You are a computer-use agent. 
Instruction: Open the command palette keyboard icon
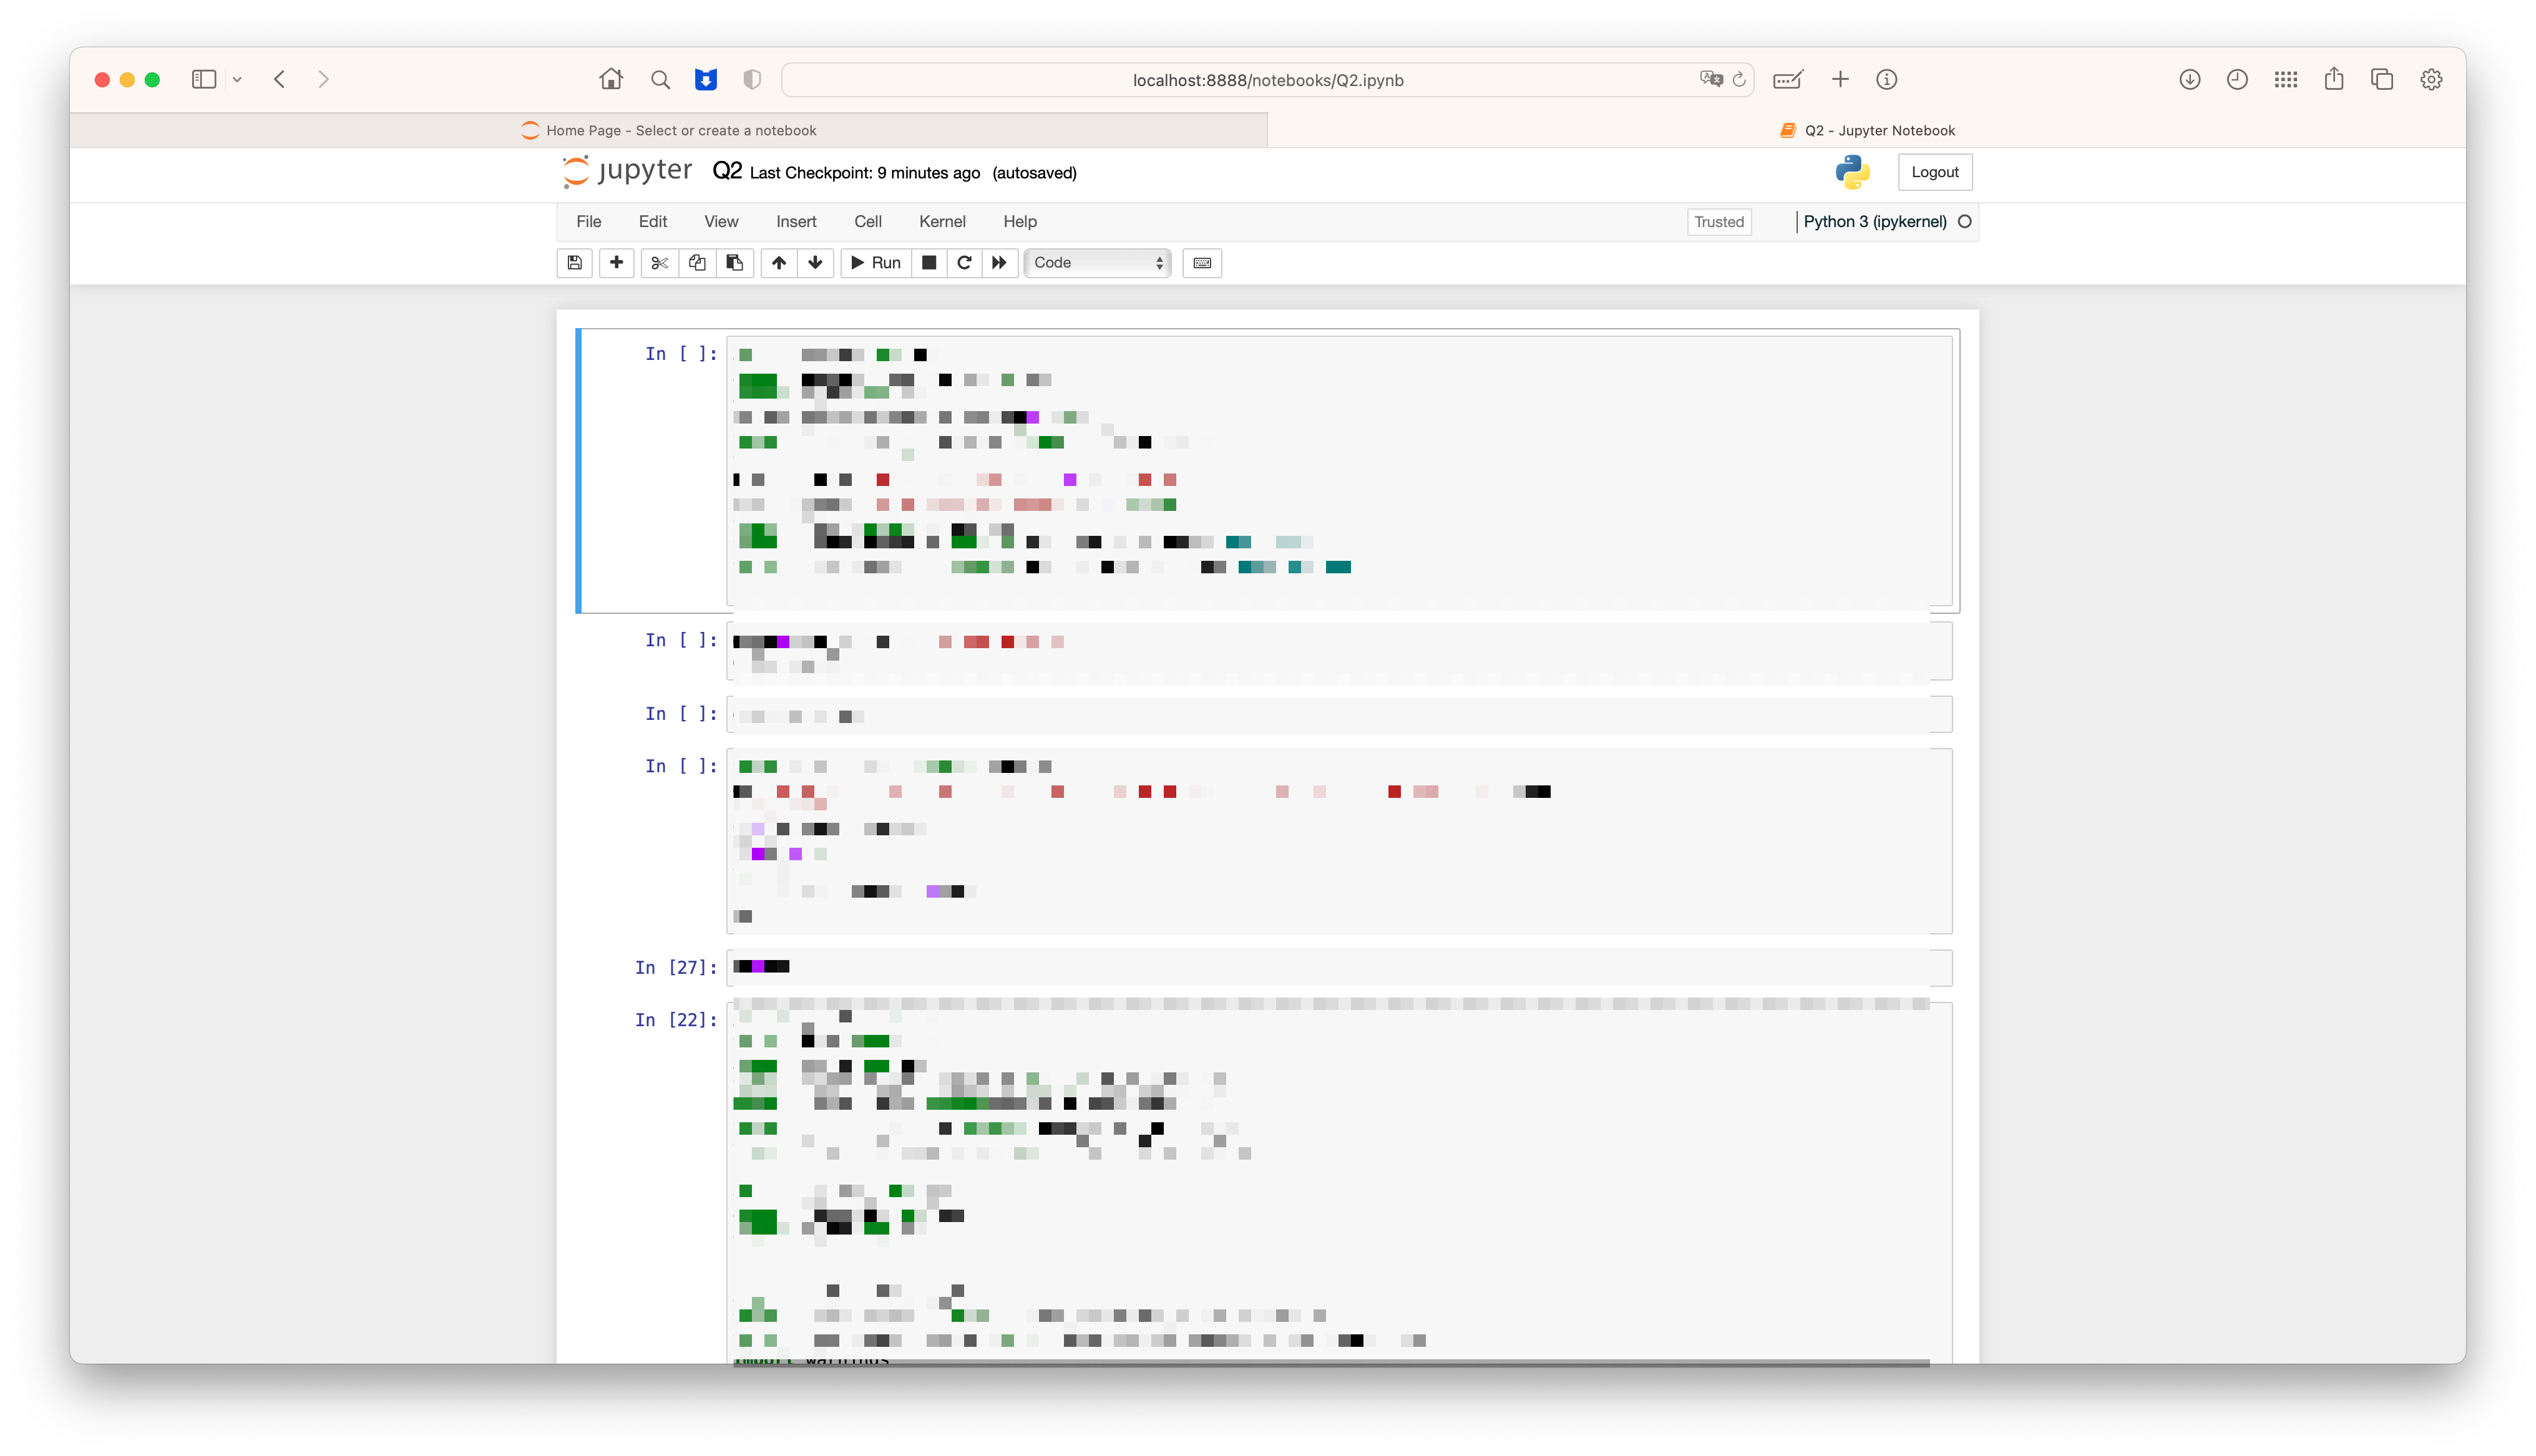pos(1202,262)
